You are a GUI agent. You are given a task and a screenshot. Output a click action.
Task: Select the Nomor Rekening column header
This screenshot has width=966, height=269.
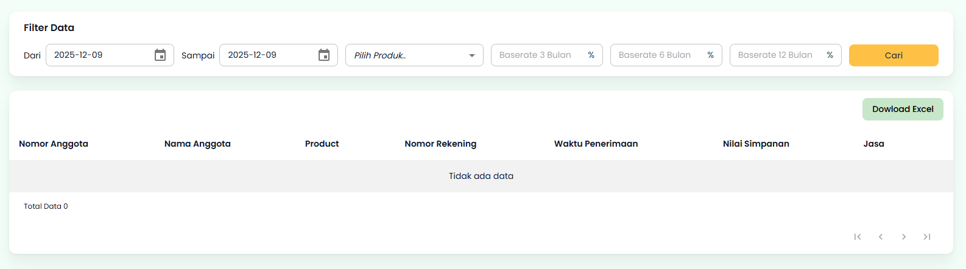(440, 144)
